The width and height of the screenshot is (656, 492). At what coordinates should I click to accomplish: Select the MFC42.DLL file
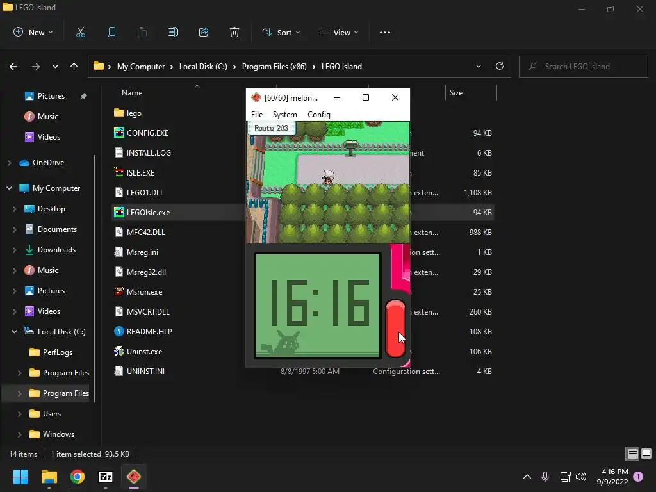146,232
